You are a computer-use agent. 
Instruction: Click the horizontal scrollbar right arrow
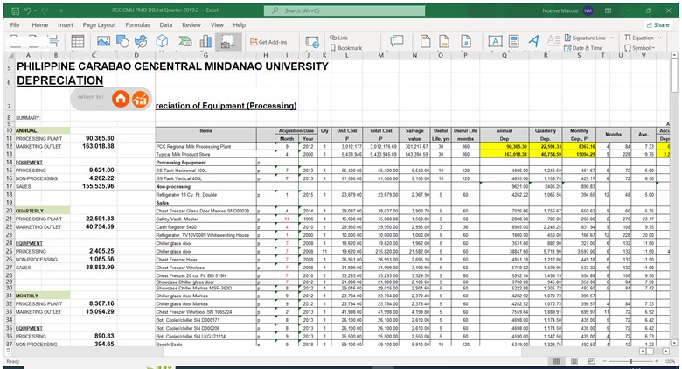pos(666,351)
